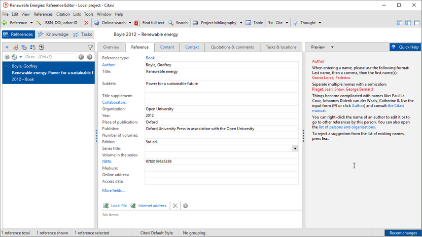
Task: Toggle the filter funnel icon
Action: [x=90, y=48]
